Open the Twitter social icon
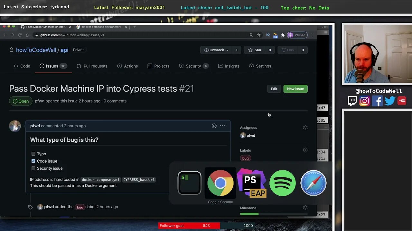Viewport: 412px width, 231px height. pos(390,101)
